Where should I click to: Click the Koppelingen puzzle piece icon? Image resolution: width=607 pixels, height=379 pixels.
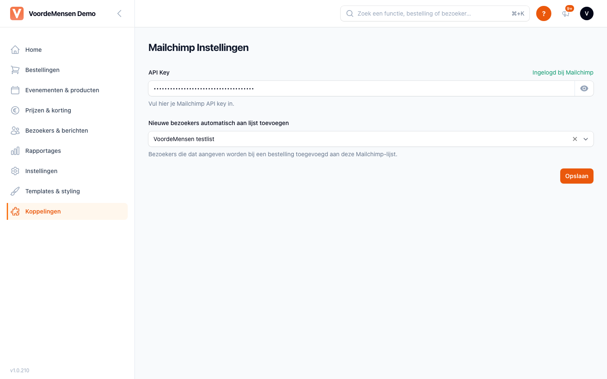tap(15, 211)
